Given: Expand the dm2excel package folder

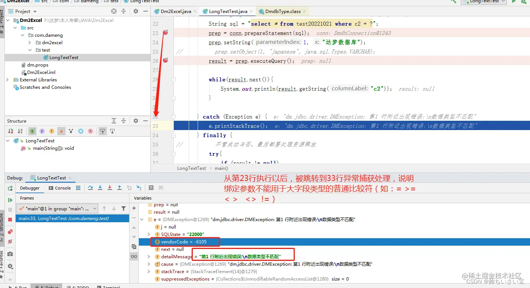Looking at the screenshot, I should pos(29,43).
